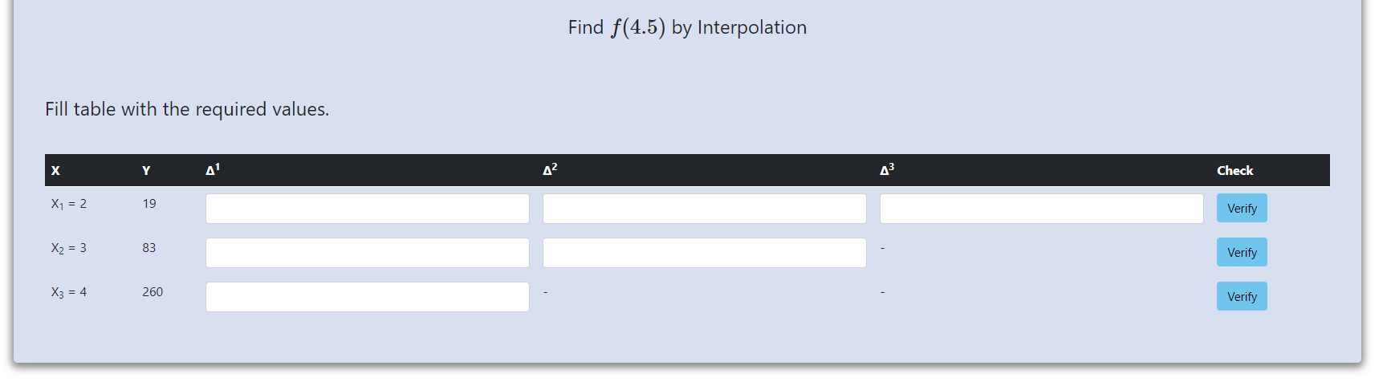Click the Y column header
This screenshot has width=1387, height=386.
146,171
